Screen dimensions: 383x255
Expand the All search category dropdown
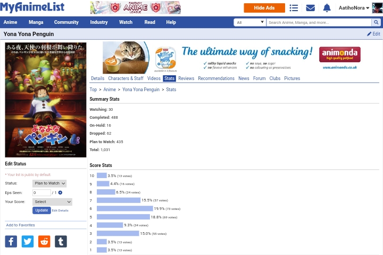click(250, 22)
